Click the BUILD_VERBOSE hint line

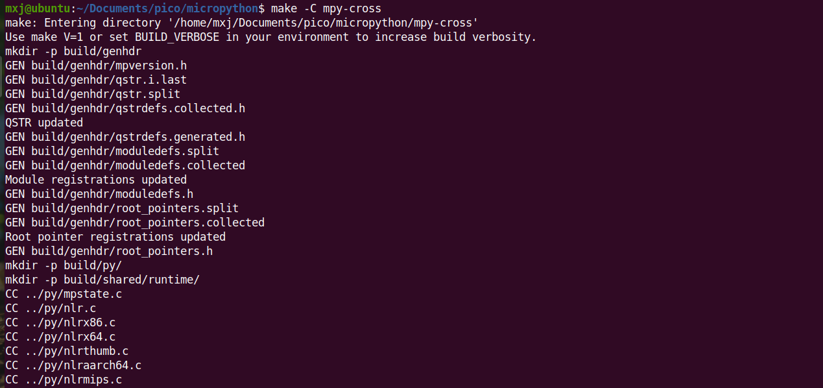pos(271,37)
